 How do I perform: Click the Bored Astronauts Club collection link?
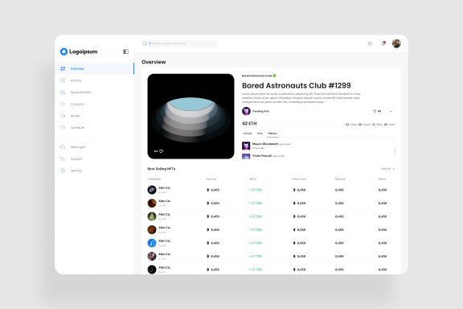point(256,76)
